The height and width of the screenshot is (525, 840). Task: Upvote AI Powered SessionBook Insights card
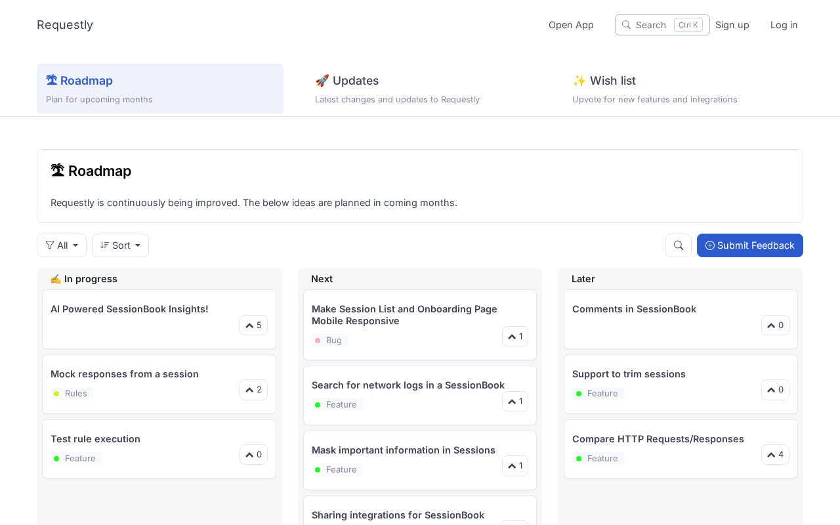(253, 325)
